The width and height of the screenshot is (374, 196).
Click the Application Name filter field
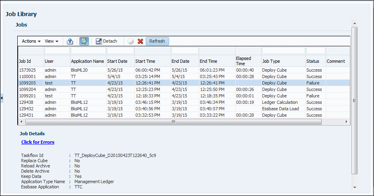[x=88, y=51]
